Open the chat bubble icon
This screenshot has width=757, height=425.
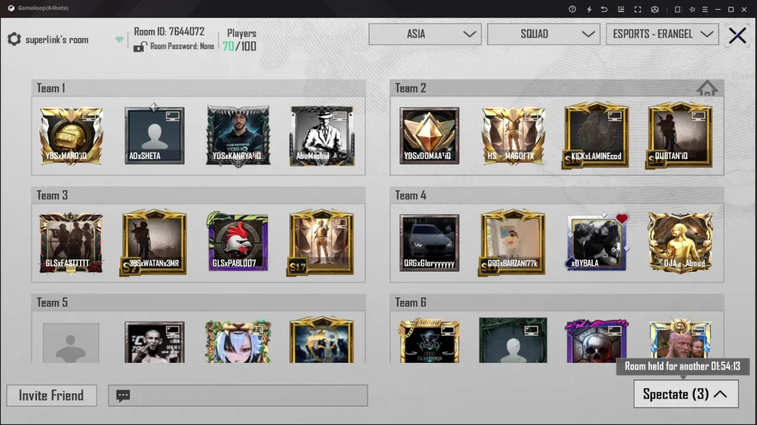[123, 395]
